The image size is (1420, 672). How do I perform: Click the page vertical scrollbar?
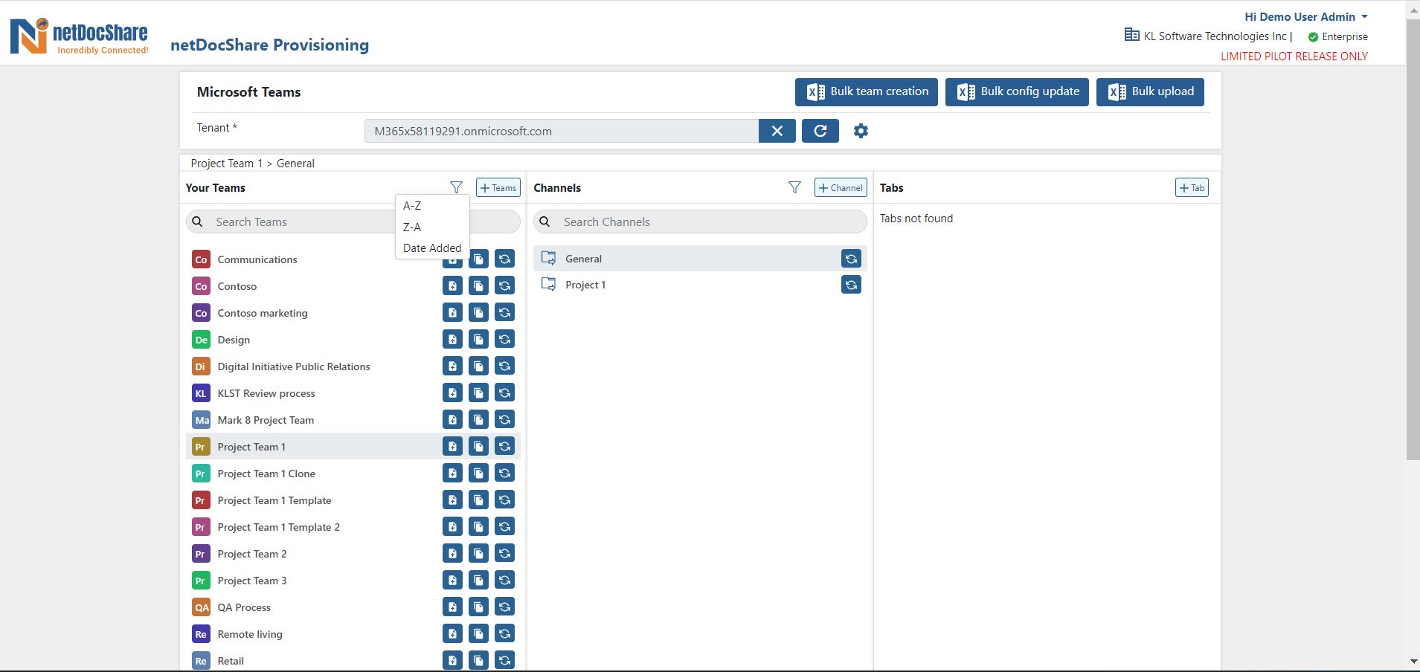[1413, 238]
